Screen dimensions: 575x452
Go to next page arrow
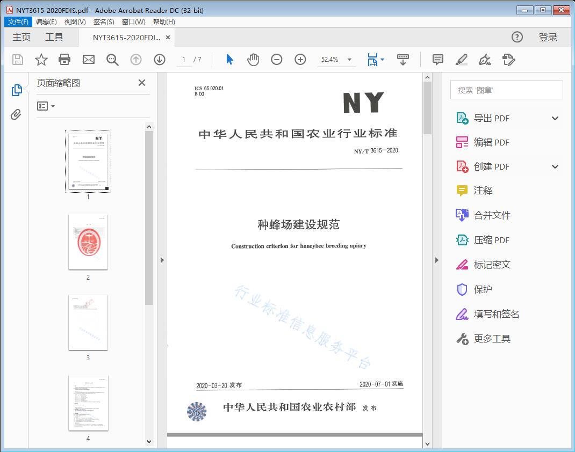160,60
